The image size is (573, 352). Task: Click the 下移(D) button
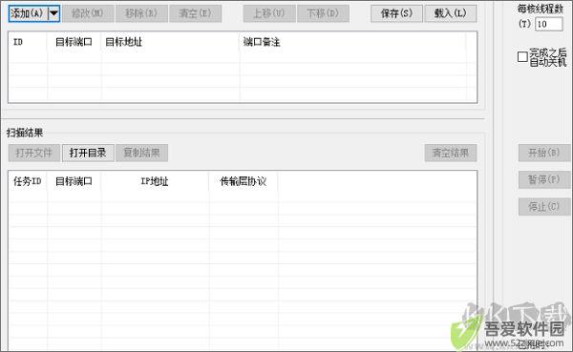[323, 14]
